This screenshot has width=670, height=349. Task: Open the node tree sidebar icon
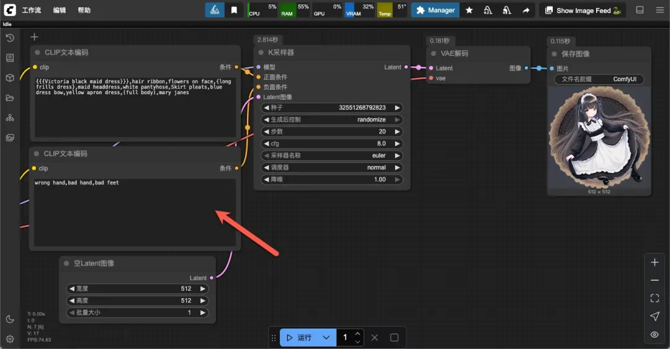click(x=10, y=118)
